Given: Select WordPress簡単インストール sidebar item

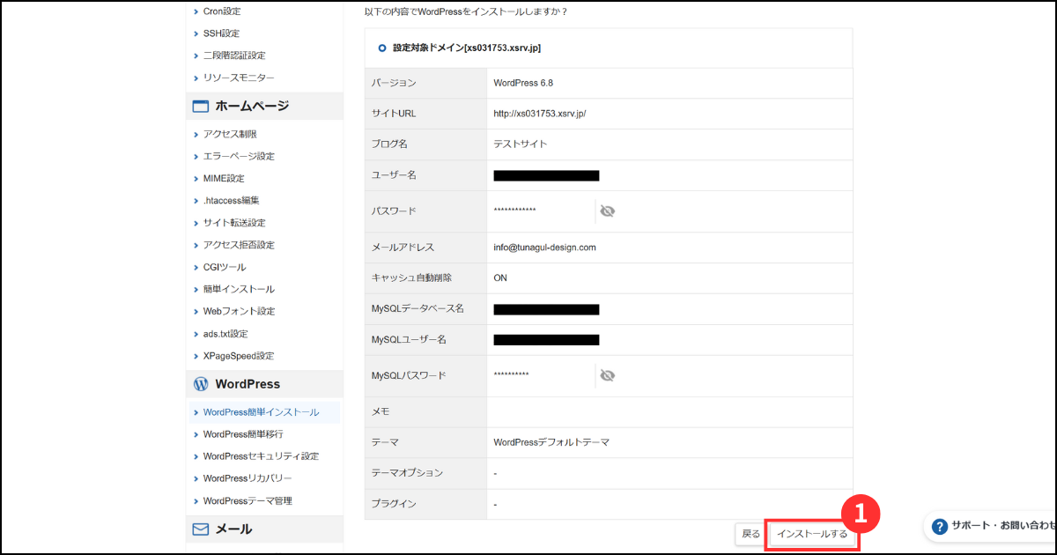Looking at the screenshot, I should pyautogui.click(x=262, y=412).
